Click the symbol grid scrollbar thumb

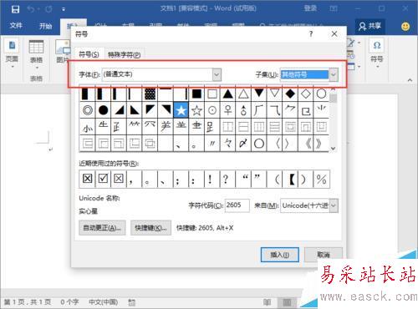pyautogui.click(x=333, y=99)
